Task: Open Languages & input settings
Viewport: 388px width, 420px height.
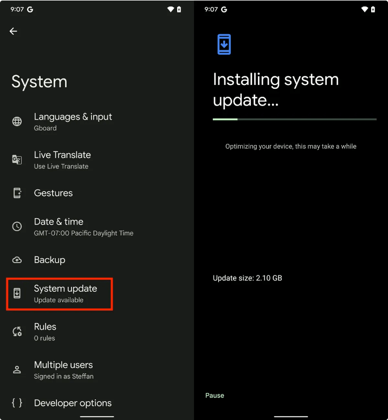Action: [97, 122]
